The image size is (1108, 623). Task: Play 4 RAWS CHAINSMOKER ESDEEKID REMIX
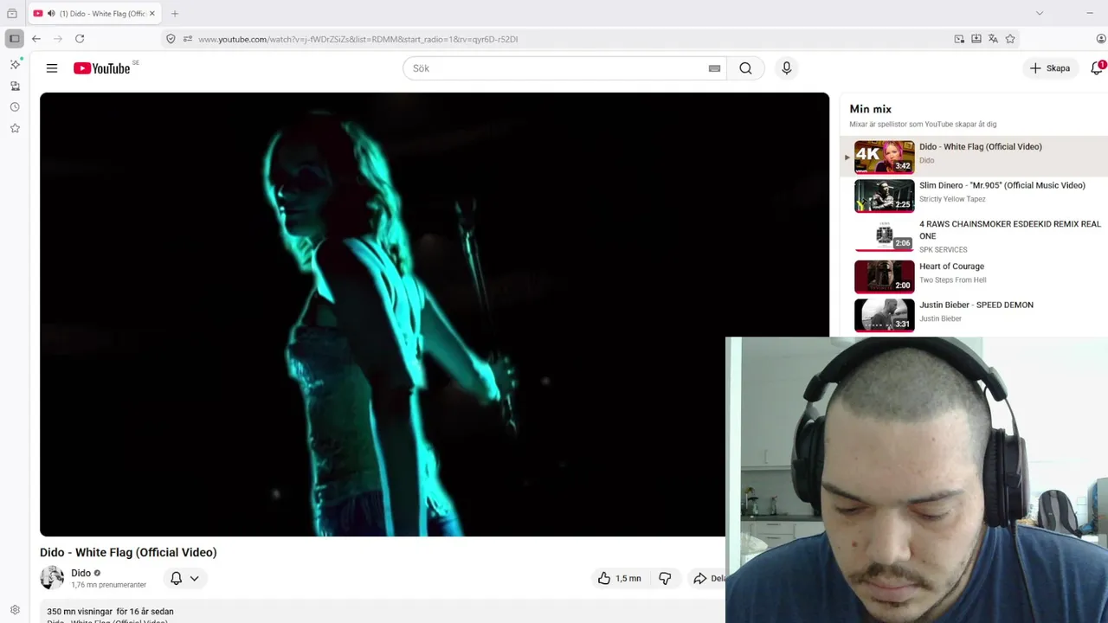click(x=974, y=235)
